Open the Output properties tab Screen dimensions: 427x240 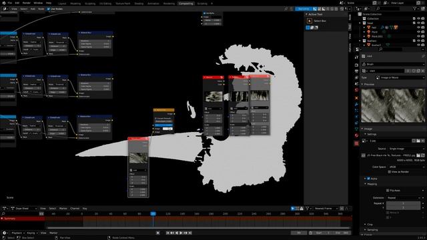(356, 71)
